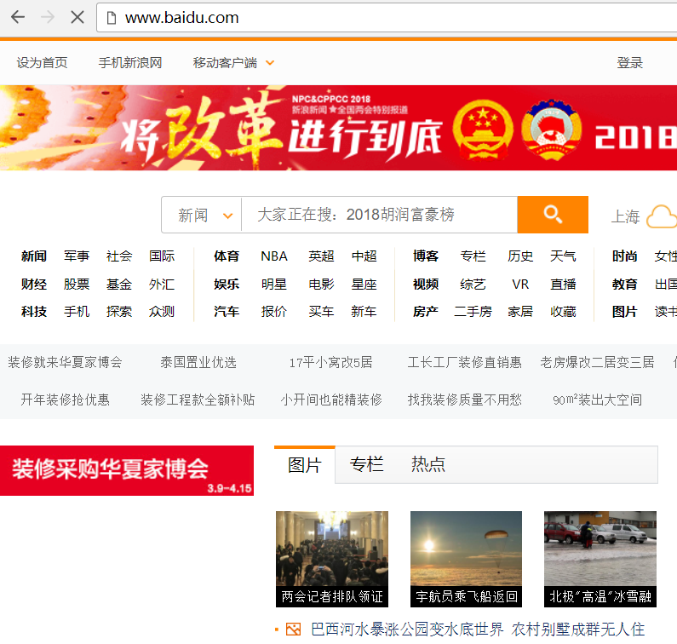Open 找我装修质量不用愁 link

(x=465, y=400)
